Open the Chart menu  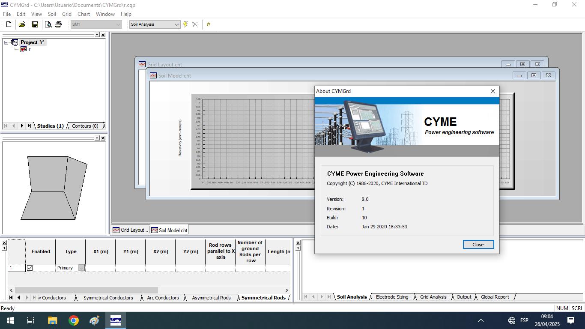tap(84, 14)
